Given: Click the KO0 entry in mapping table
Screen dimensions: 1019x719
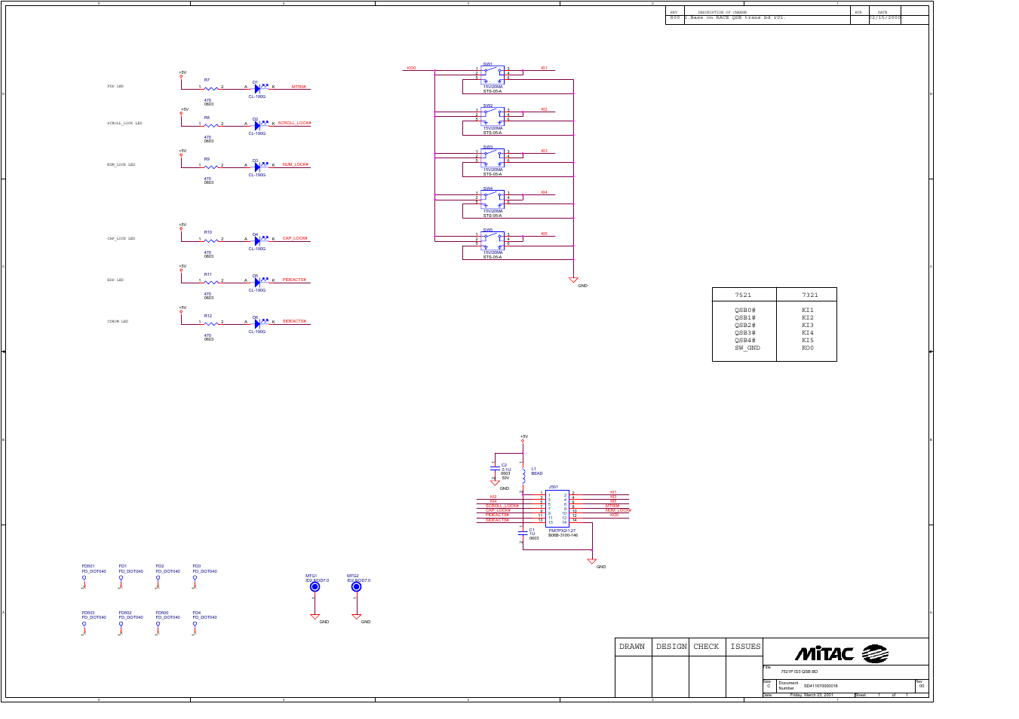Looking at the screenshot, I should 808,347.
